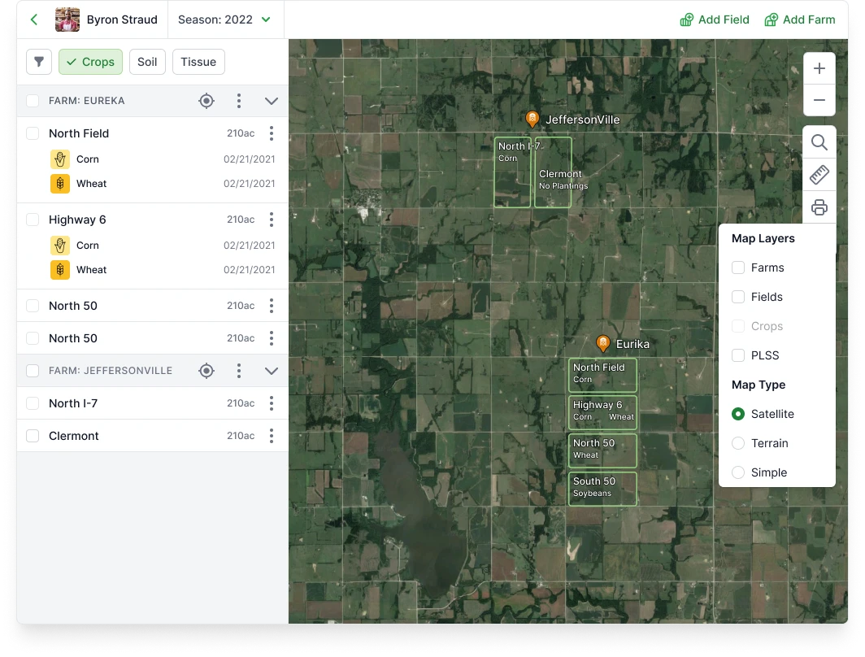
Task: Open three-dot menu for Highway 6
Action: pos(272,220)
